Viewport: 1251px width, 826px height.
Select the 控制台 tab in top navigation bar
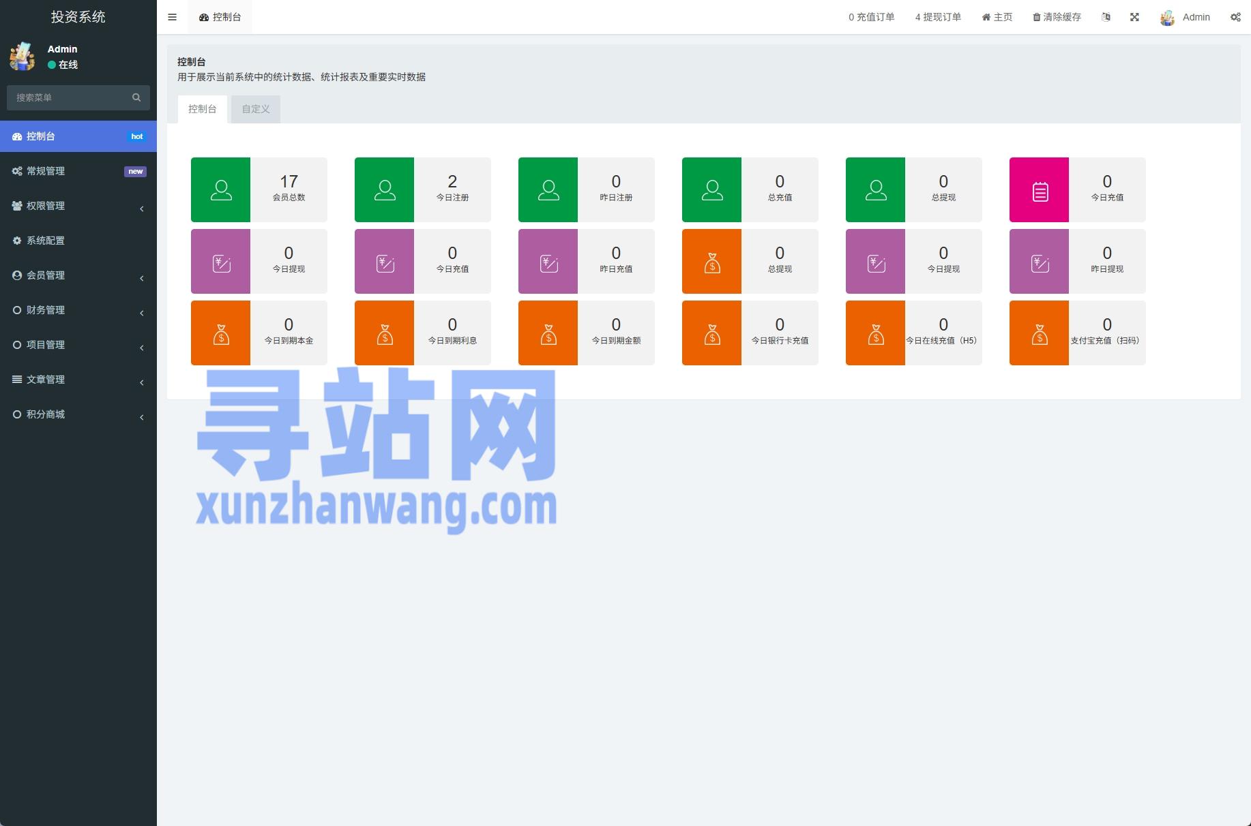[x=220, y=17]
